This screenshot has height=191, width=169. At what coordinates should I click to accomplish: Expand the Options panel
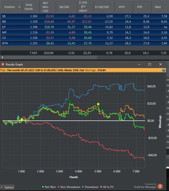[7, 187]
